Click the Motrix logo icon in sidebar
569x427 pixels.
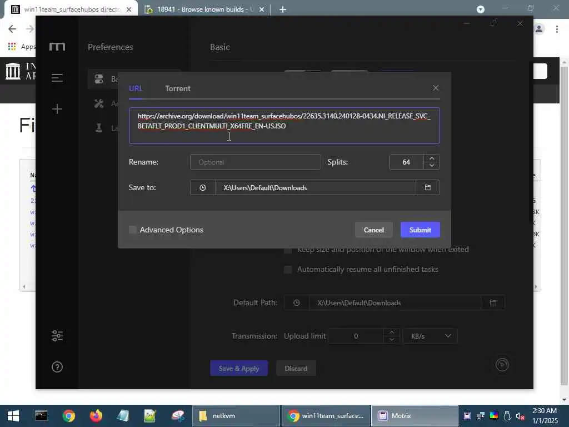[57, 47]
